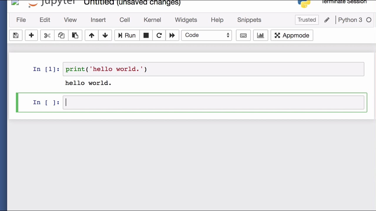Open the Snippets menu
376x211 pixels.
coord(249,20)
